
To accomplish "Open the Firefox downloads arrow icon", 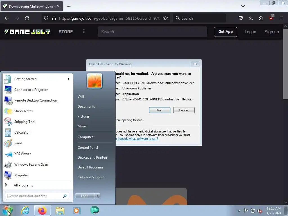I will tap(251, 18).
